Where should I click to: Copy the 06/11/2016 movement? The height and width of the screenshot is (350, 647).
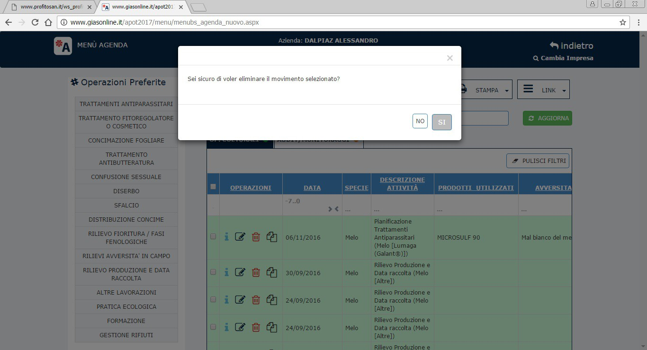(x=271, y=237)
